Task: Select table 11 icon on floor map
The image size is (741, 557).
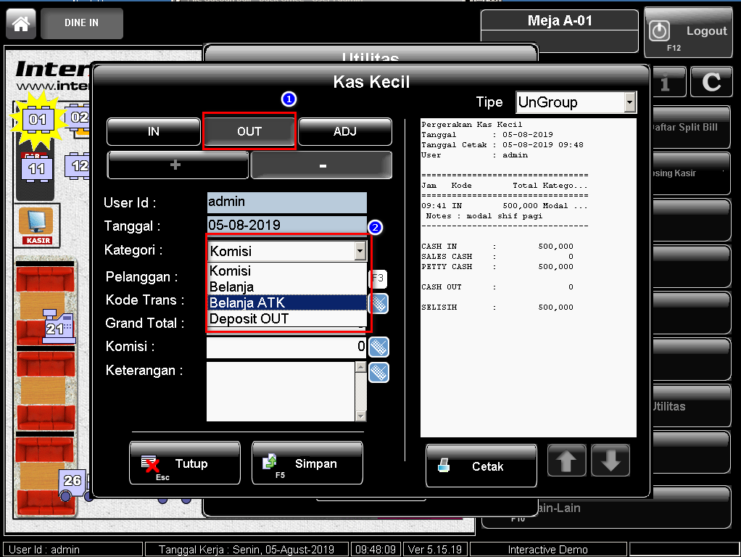Action: click(36, 169)
